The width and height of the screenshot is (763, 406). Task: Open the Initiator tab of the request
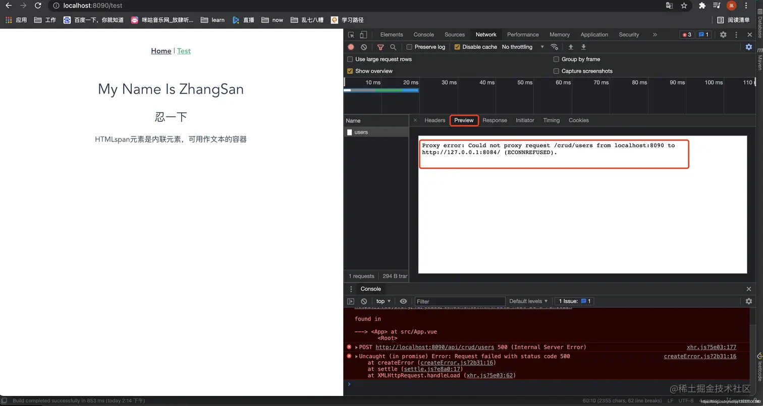(525, 120)
